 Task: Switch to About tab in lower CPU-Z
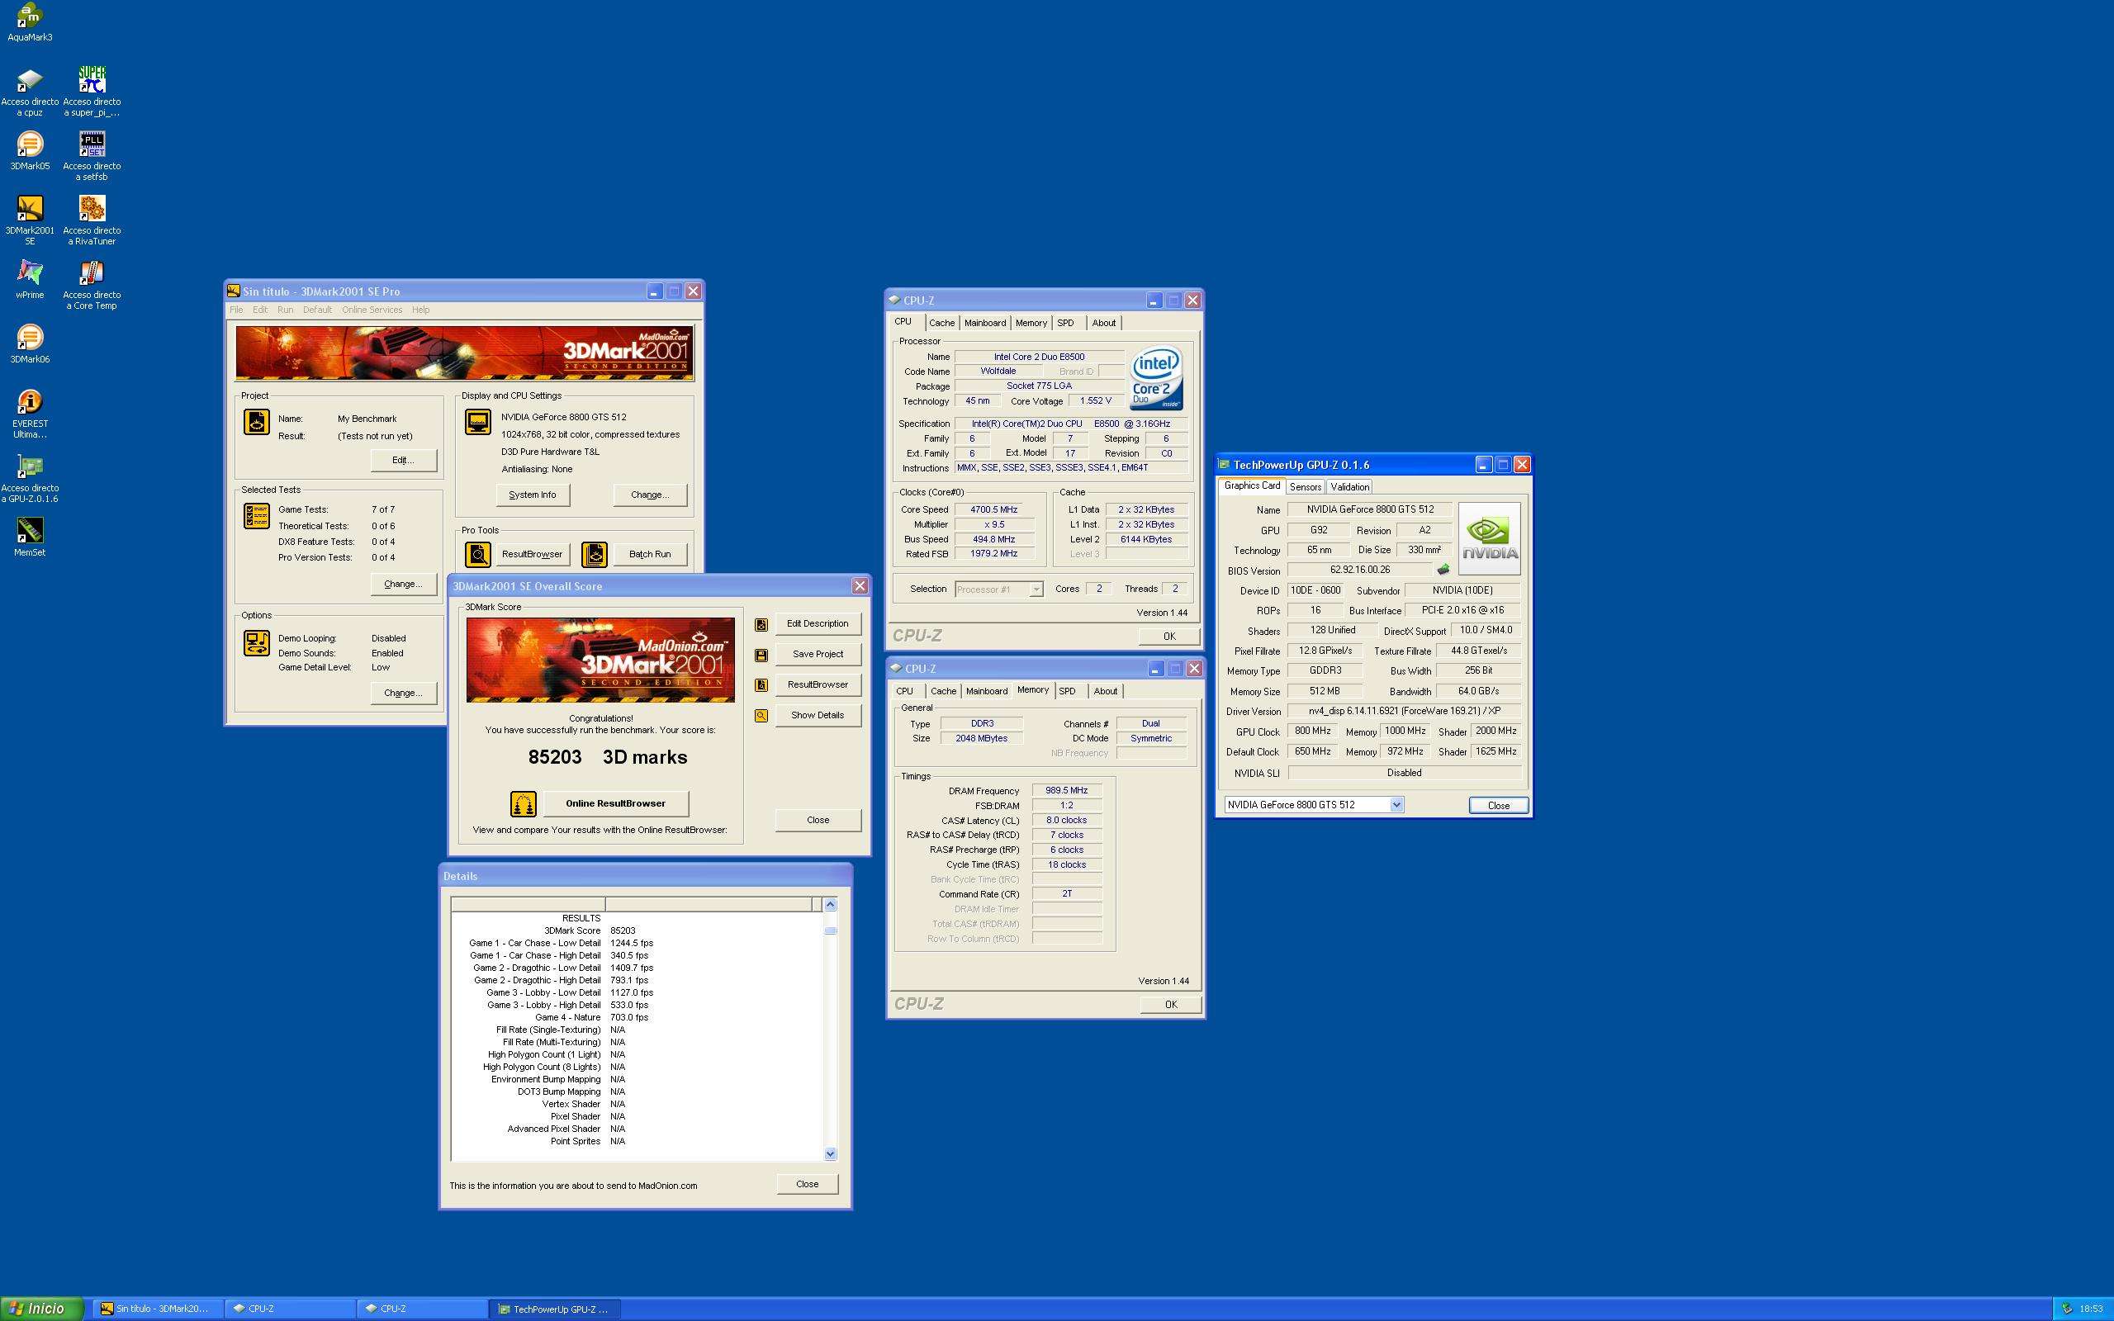click(x=1105, y=691)
